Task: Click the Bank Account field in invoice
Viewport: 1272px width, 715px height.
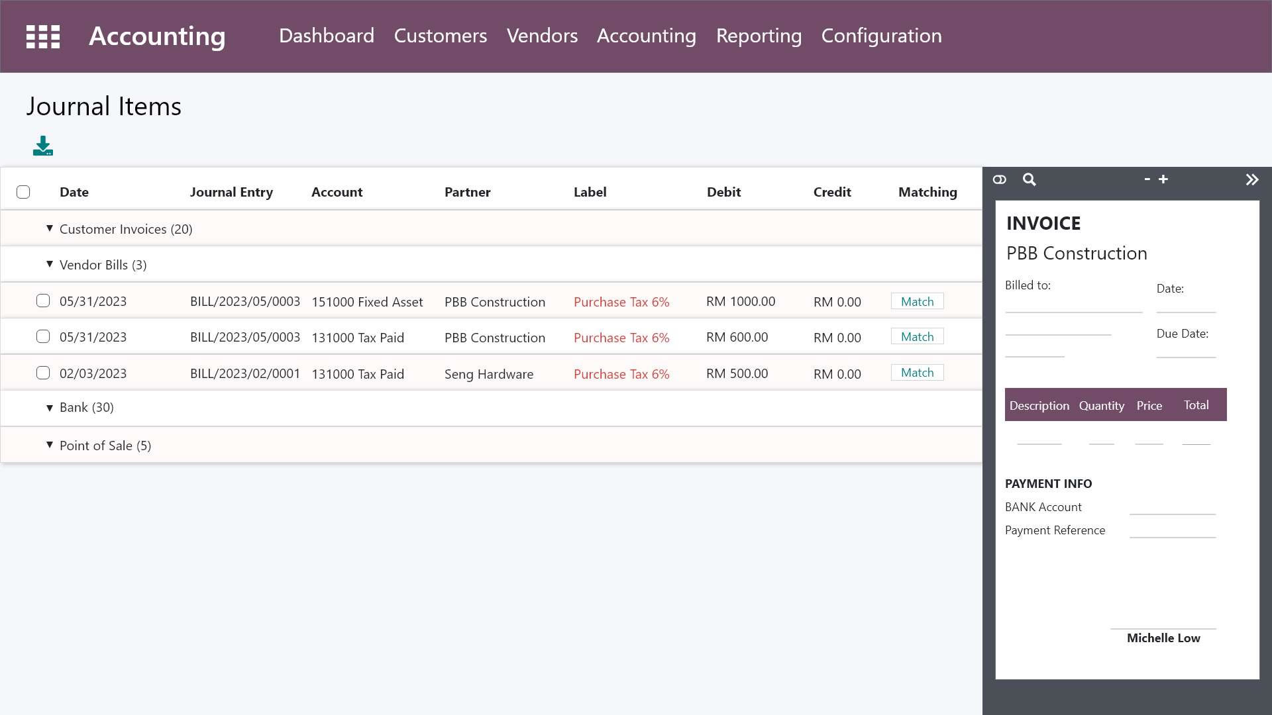Action: click(x=1172, y=507)
